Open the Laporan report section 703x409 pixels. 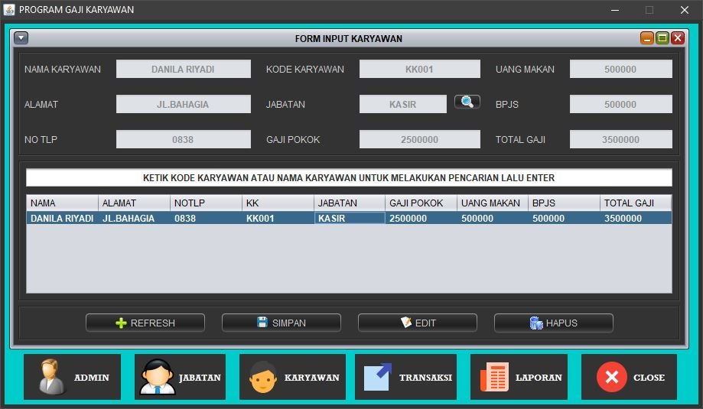click(x=519, y=377)
